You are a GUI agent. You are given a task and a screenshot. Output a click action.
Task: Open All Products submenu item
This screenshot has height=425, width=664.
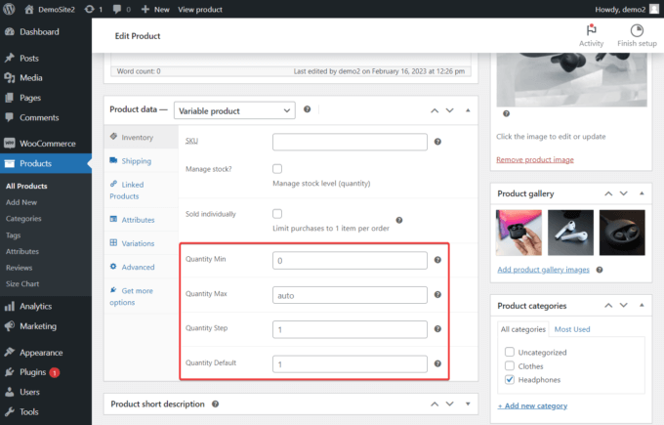click(26, 186)
